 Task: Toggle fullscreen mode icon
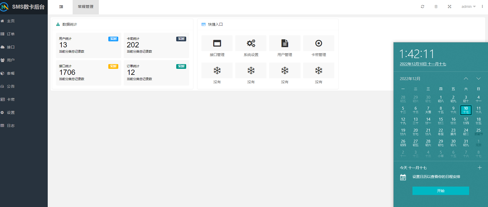[x=449, y=7]
